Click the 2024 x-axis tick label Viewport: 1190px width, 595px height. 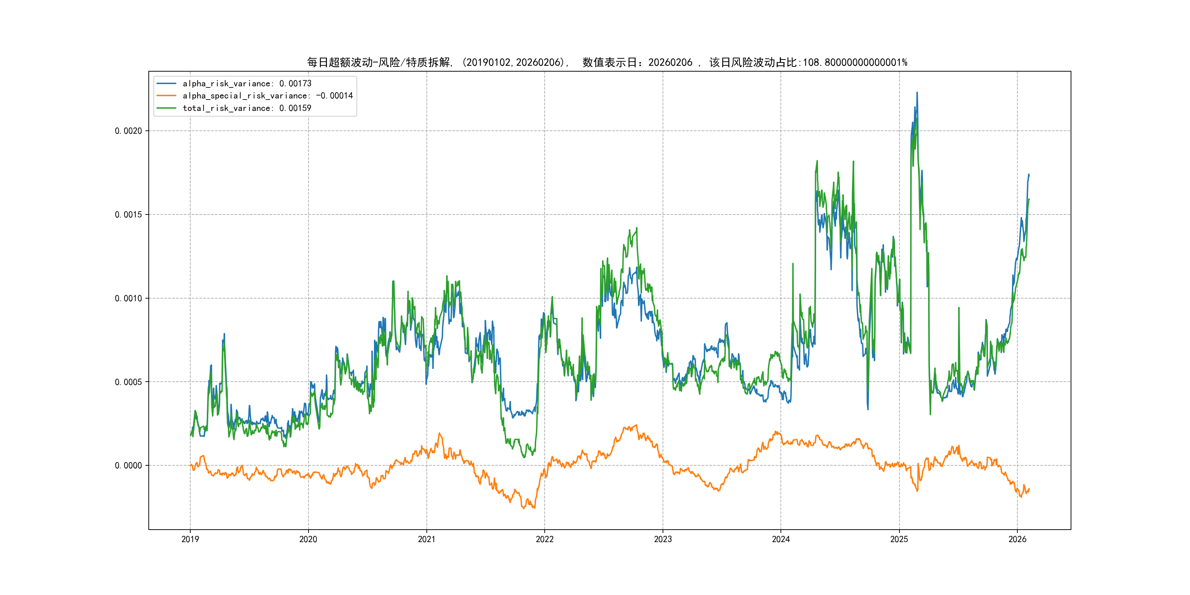pos(781,539)
